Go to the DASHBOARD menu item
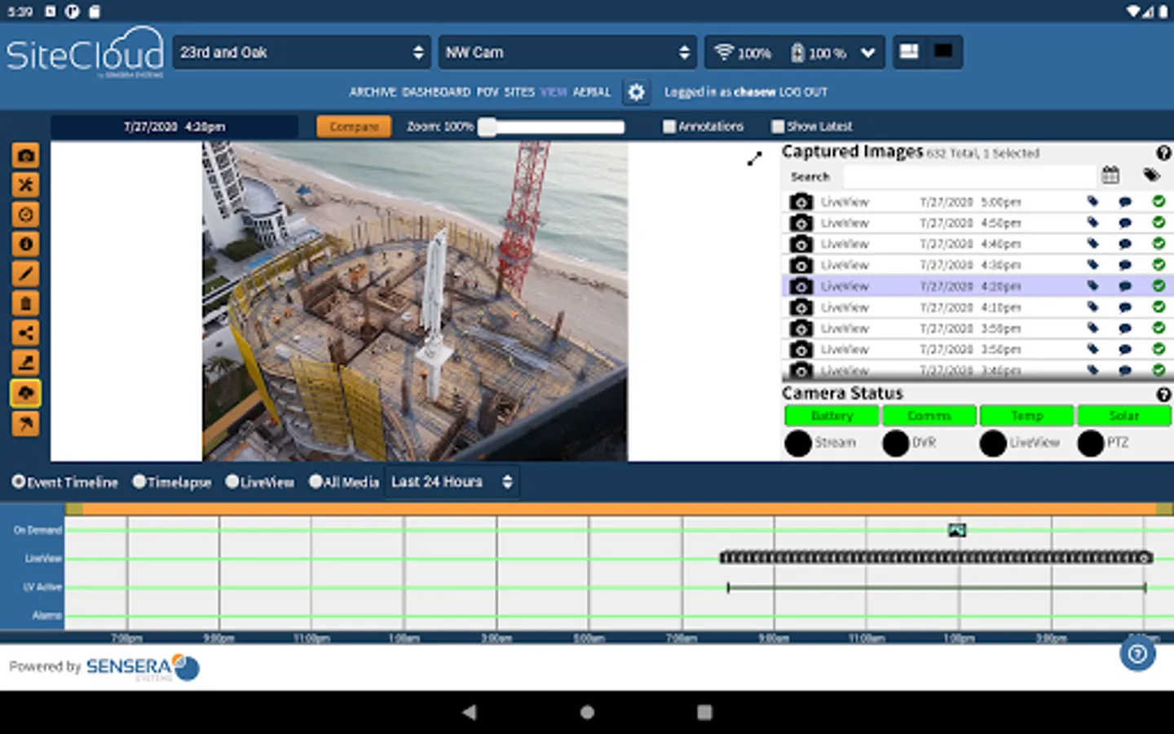This screenshot has height=734, width=1174. (x=436, y=92)
